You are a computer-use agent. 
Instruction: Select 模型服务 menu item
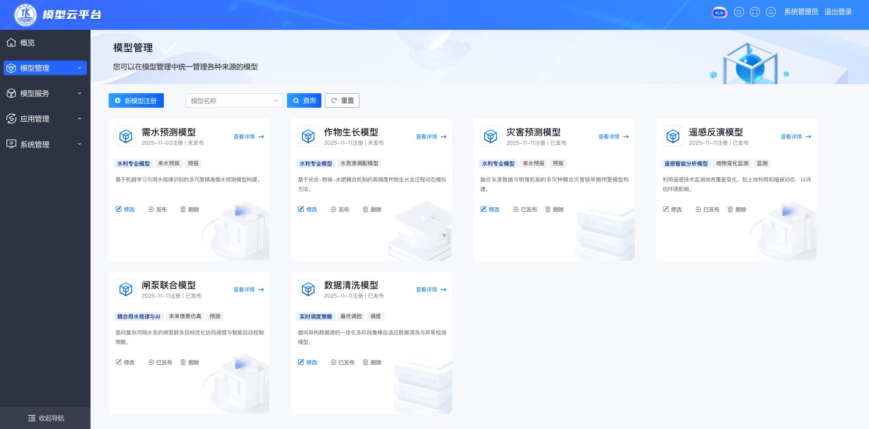[x=45, y=93]
